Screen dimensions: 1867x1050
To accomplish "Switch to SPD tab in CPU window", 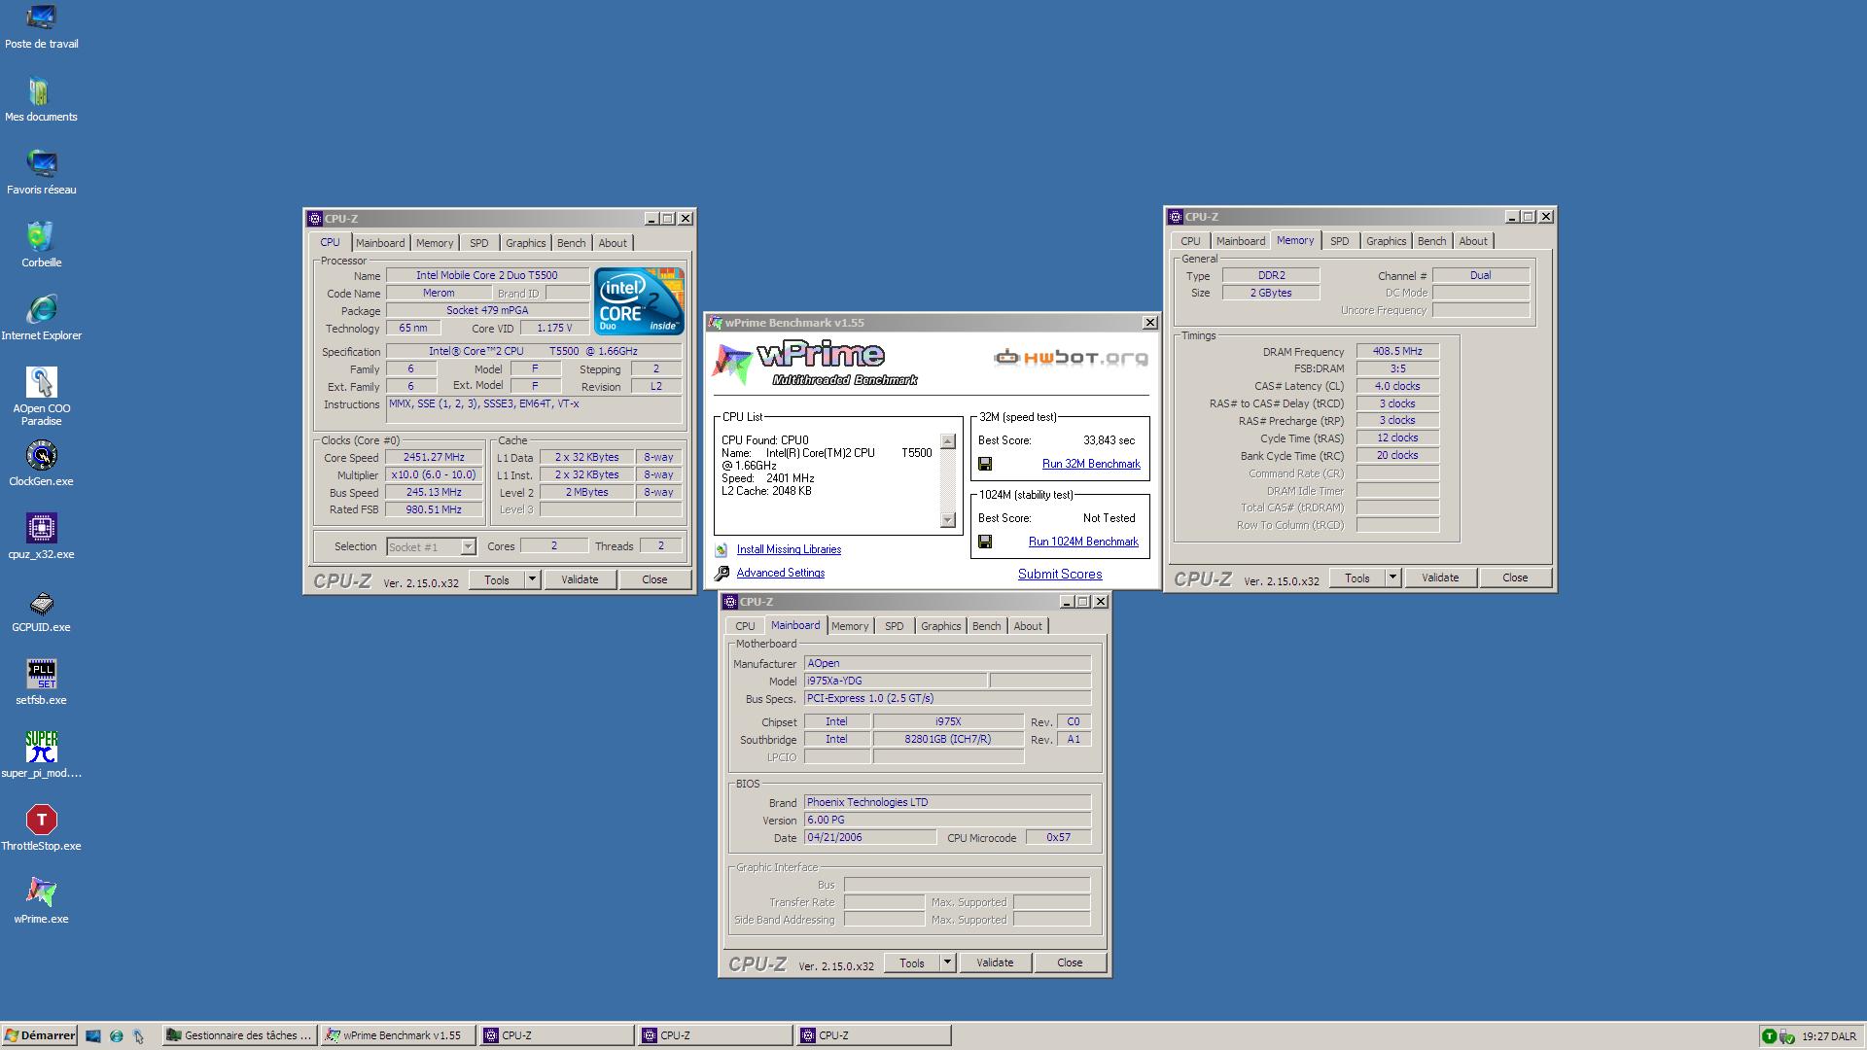I will (479, 243).
